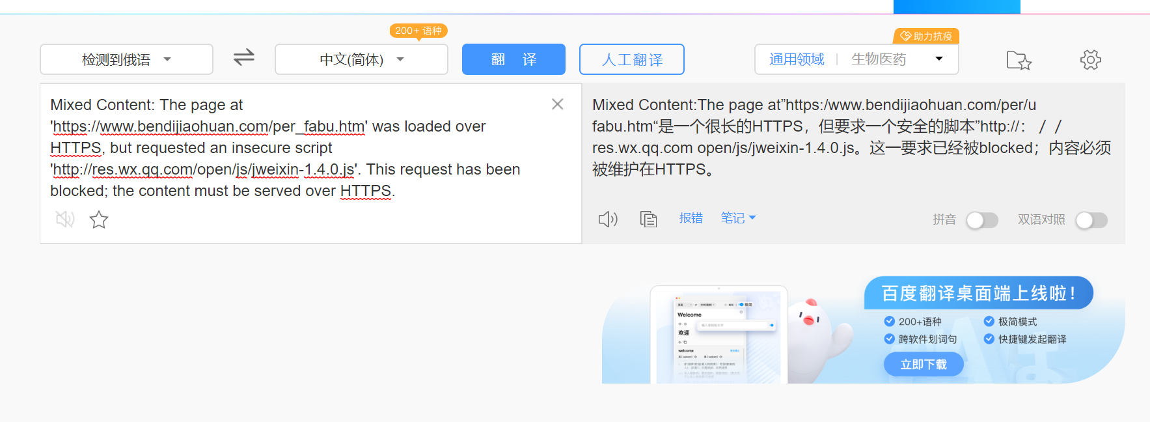Screen dimensions: 1150x422
Task: Click the 快捷键发起翻译 feature text
Action: tap(1032, 339)
